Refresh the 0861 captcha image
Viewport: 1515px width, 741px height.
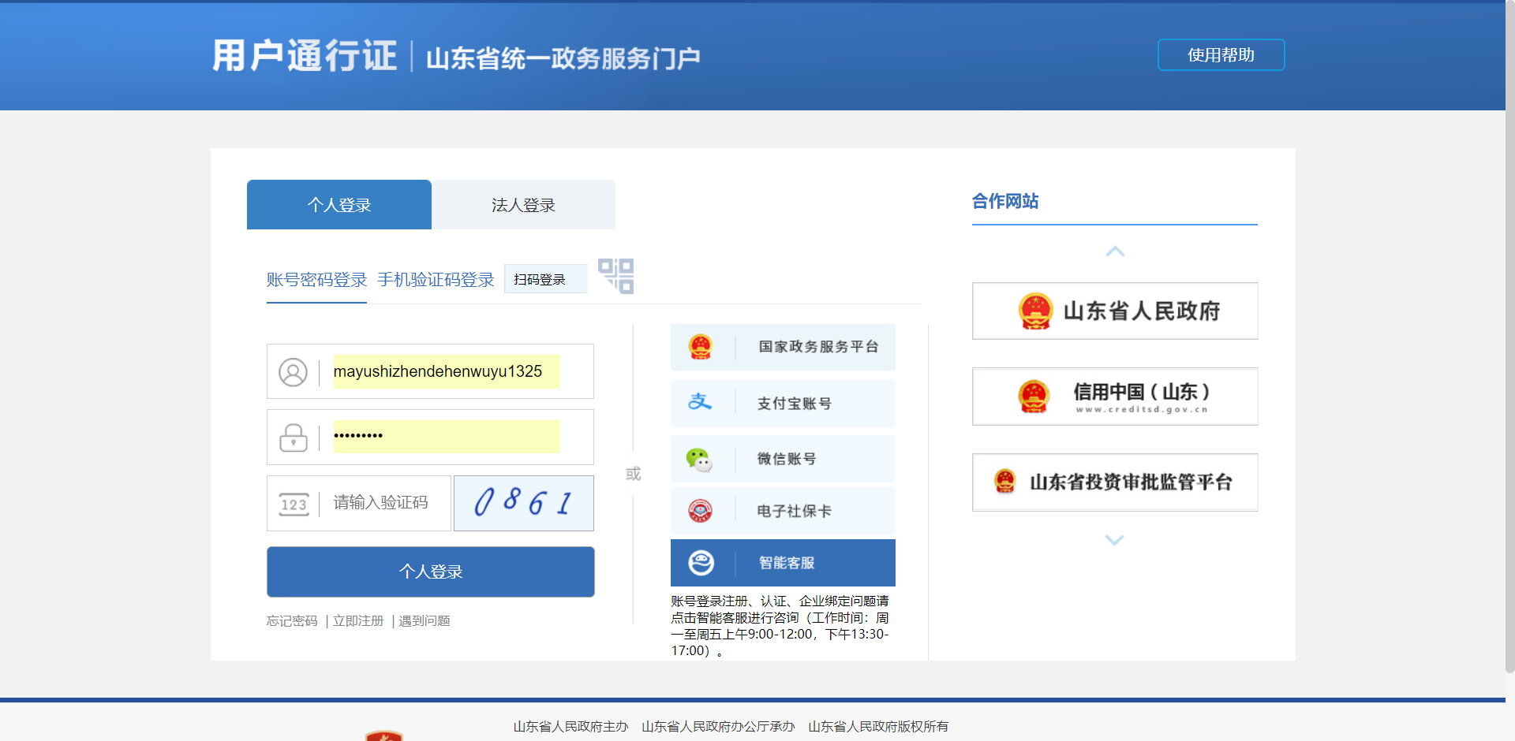click(523, 503)
